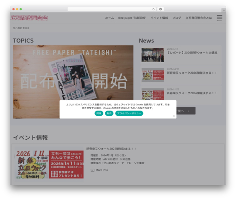Click the yellow minimize window dot

tap(17, 9)
